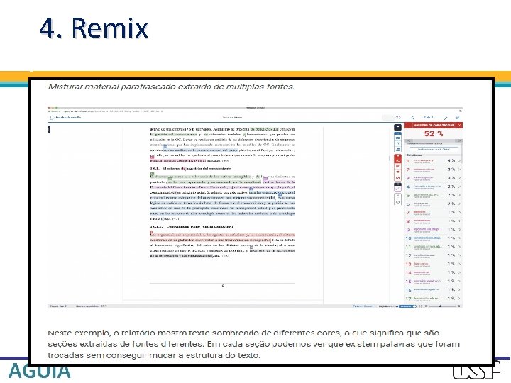Go to the next paper with the right arrow
This screenshot has height=383, width=511.
coord(446,118)
